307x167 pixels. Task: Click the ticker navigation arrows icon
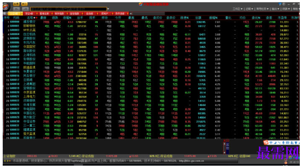click(6, 161)
